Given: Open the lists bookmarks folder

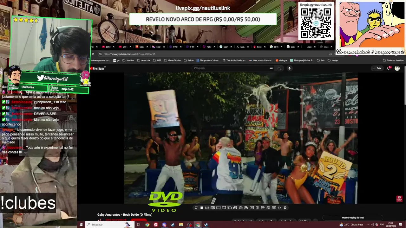Looking at the screenshot, I should 321,60.
